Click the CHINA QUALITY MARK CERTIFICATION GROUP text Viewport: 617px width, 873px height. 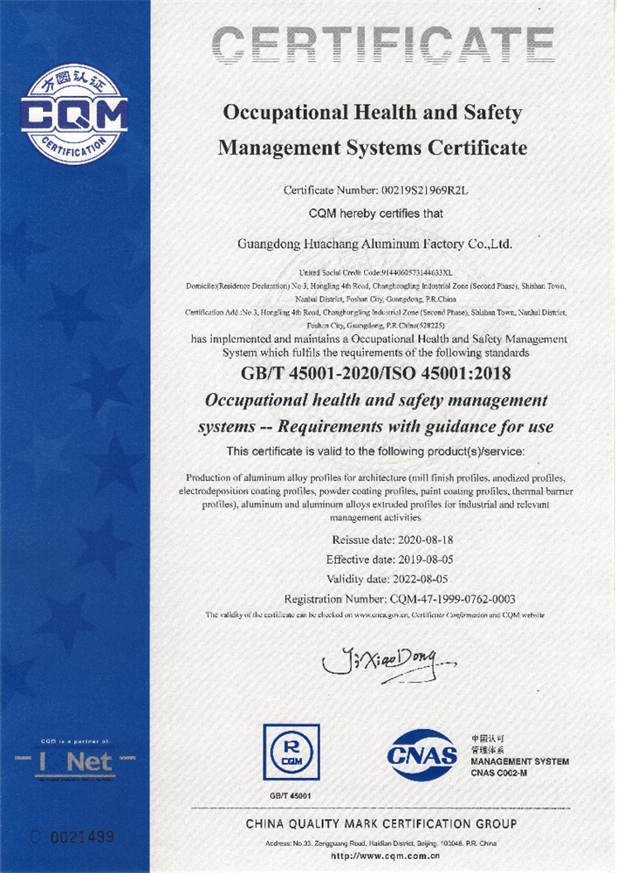coord(380,824)
